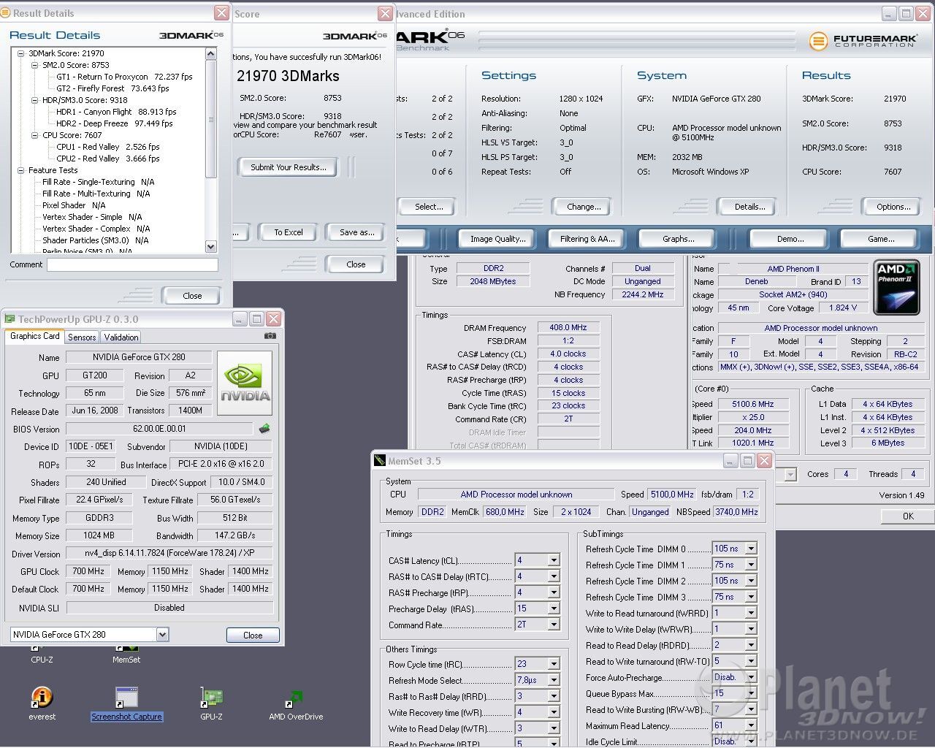
Task: Switch to the Validation tab in GPU-Z
Action: (x=121, y=337)
